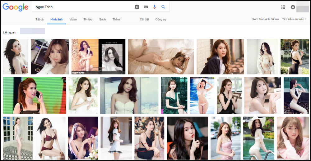Open thumbnail of woman in navy blazer

pos(220,56)
